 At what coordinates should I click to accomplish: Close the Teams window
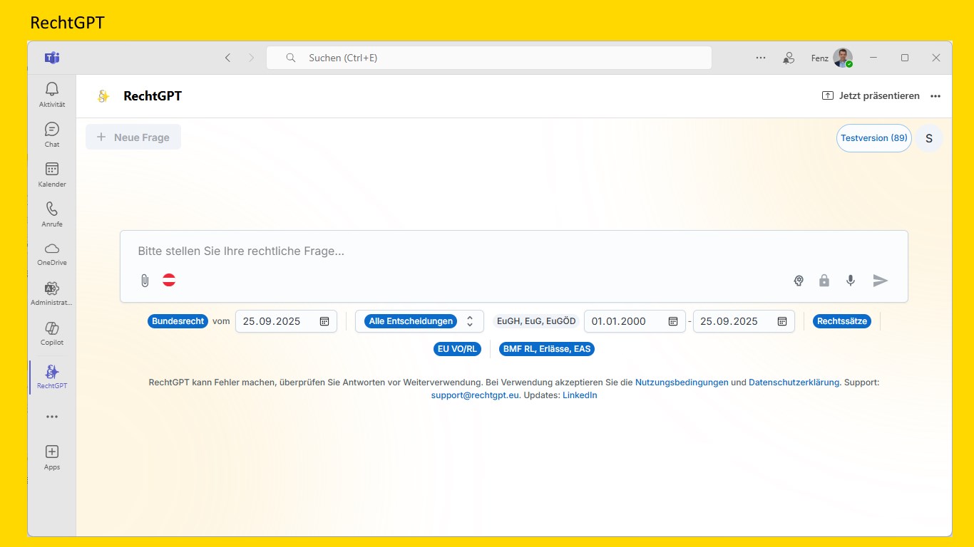(936, 58)
